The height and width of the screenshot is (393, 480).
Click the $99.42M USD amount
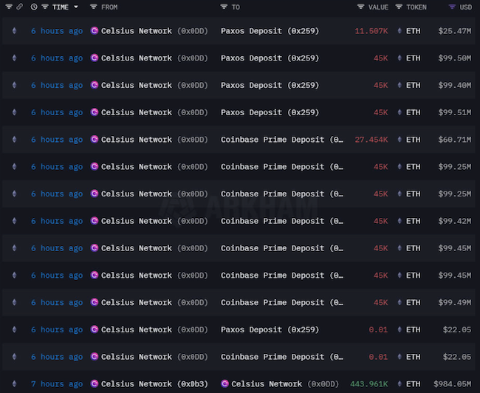(455, 221)
